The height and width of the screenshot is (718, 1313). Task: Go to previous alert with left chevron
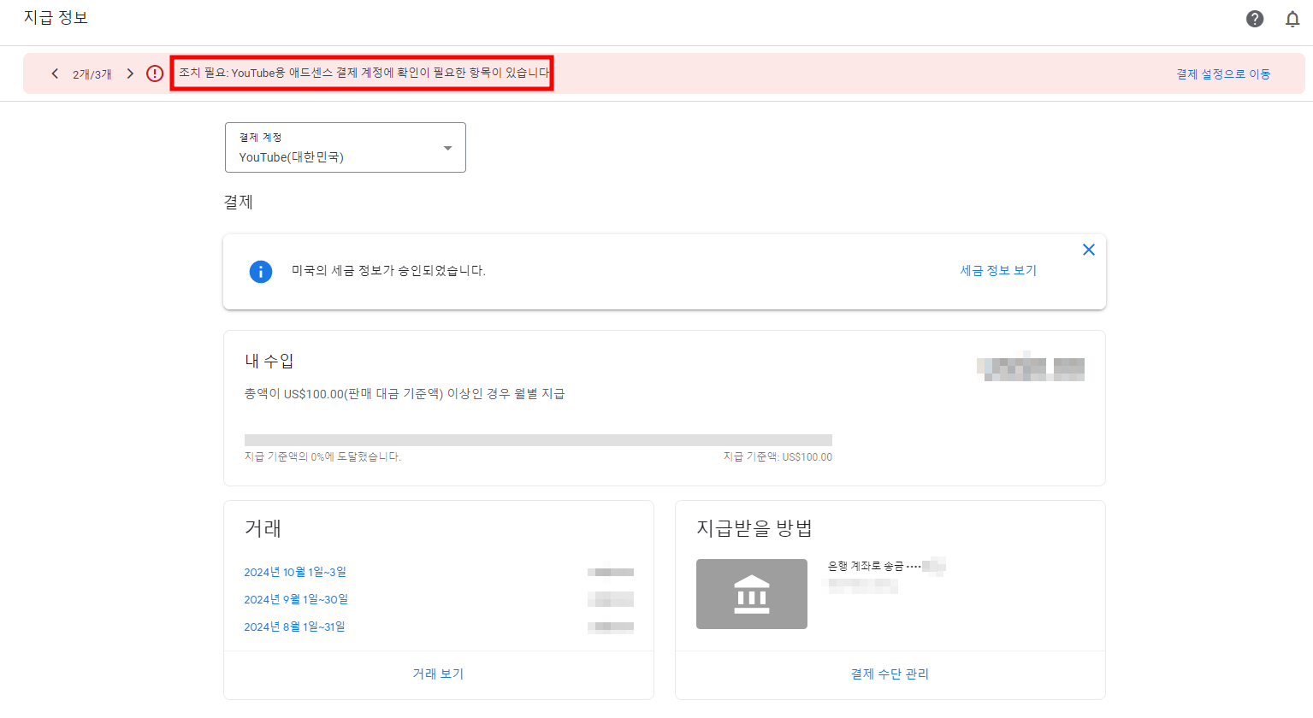pyautogui.click(x=55, y=74)
